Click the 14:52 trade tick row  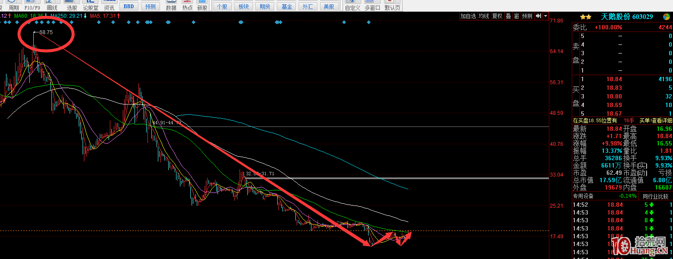click(x=622, y=205)
